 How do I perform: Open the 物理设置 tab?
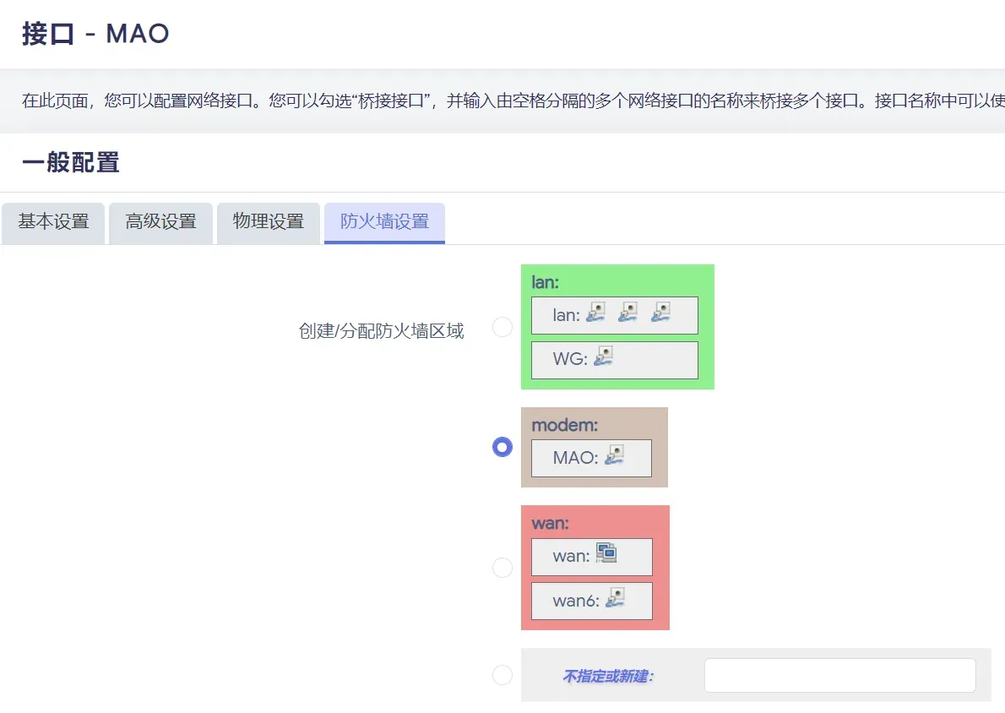tap(269, 223)
